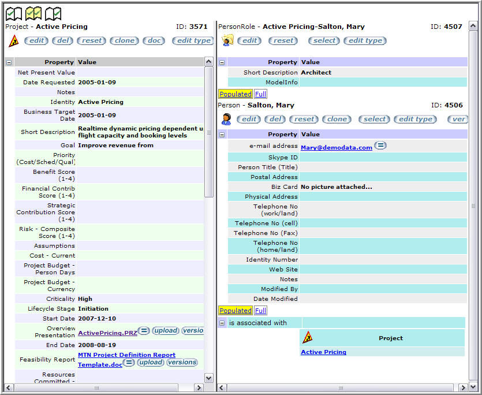
Task: Collapse the Project property table
Action: tap(9, 62)
